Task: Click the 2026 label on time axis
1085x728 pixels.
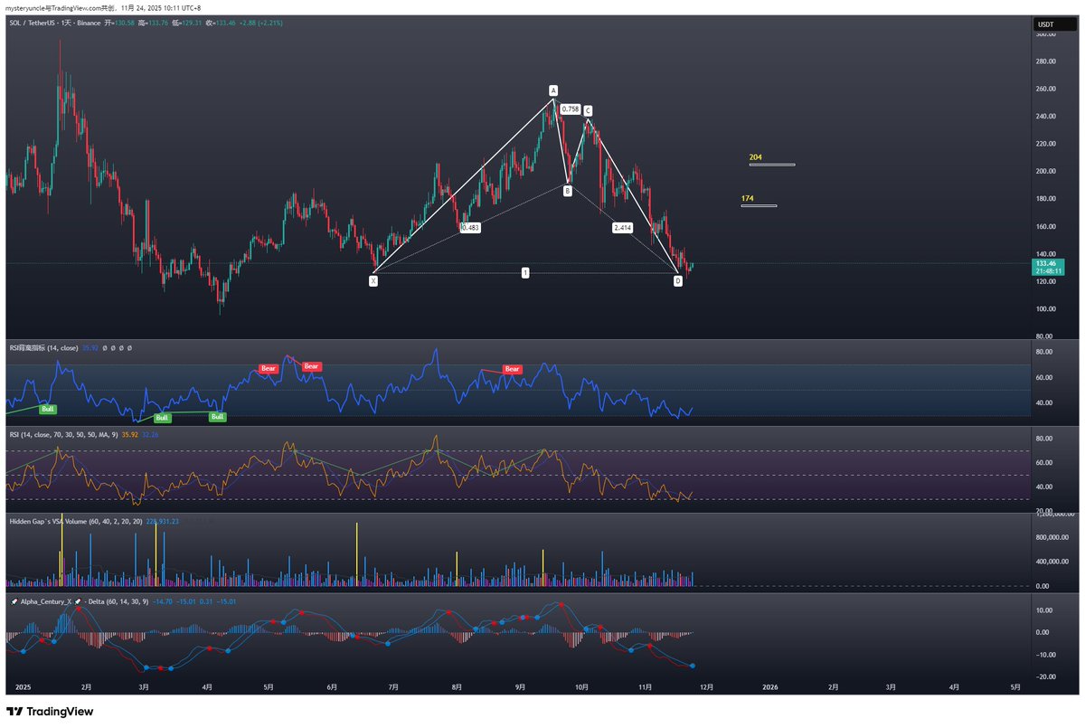Action: click(x=770, y=687)
